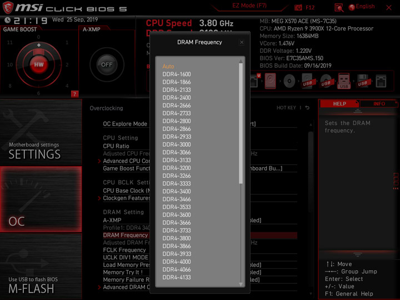Choose DDR4-4000 frequency option
This screenshot has height=300, width=400.
(x=177, y=262)
